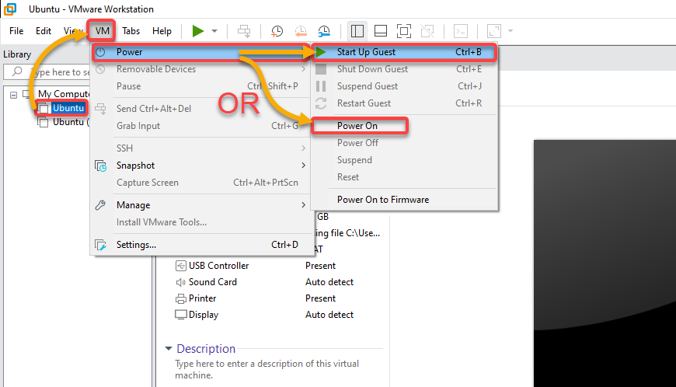Click the SSH menu entry
This screenshot has height=387, width=676.
pyautogui.click(x=201, y=148)
